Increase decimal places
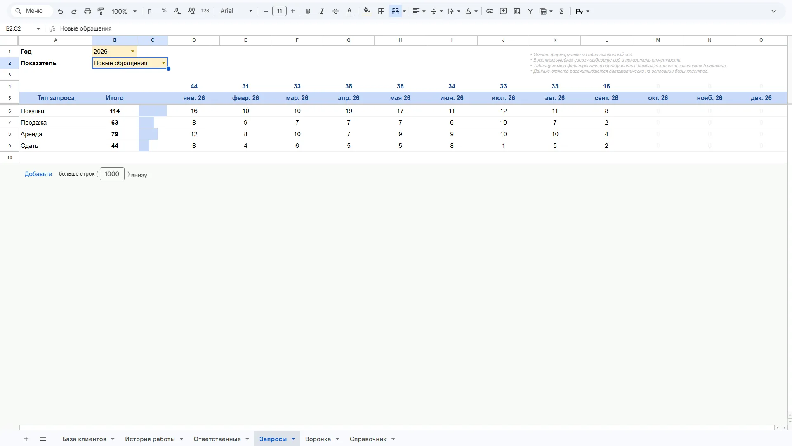The width and height of the screenshot is (792, 446). pos(191,11)
